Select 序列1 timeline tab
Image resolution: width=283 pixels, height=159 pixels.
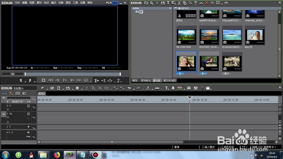[x=42, y=94]
